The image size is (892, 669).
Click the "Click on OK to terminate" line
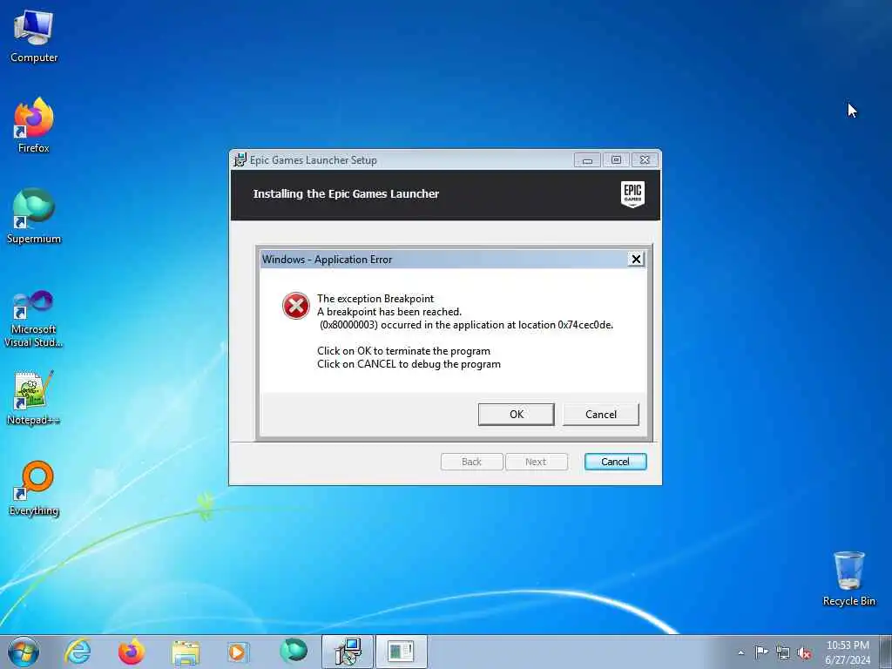coord(403,351)
